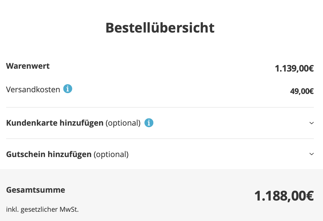
Task: Click the Warenwert amount 1.139,00€
Action: pos(294,68)
